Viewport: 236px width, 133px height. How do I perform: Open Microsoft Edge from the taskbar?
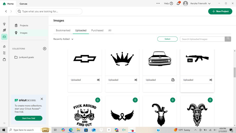coord(71,130)
